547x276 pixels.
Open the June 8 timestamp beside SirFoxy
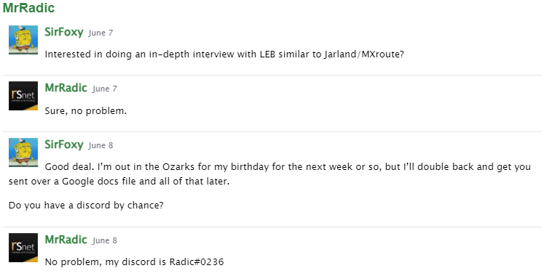[x=101, y=145]
